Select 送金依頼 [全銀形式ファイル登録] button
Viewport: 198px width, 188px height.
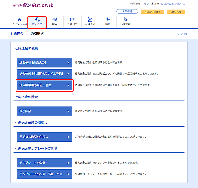(x=45, y=74)
